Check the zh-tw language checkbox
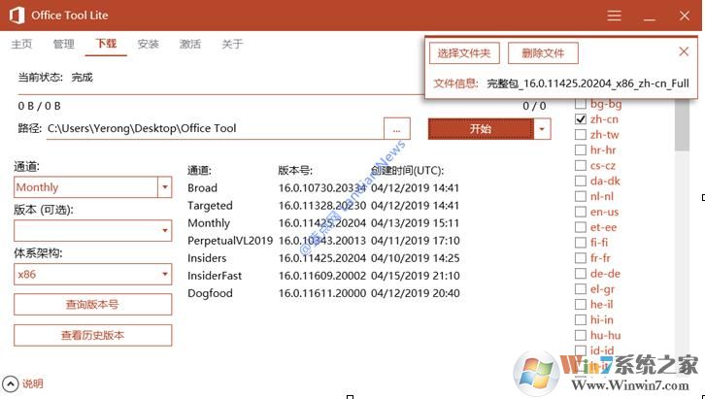Image resolution: width=705 pixels, height=399 pixels. pyautogui.click(x=581, y=134)
